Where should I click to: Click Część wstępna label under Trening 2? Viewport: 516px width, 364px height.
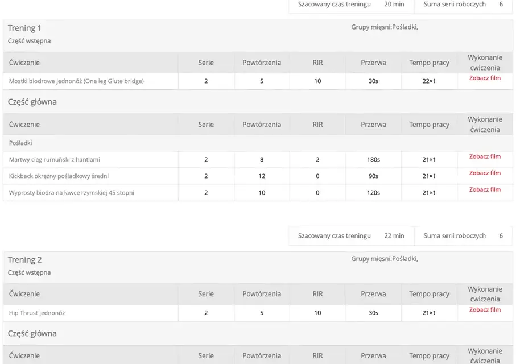[29, 272]
